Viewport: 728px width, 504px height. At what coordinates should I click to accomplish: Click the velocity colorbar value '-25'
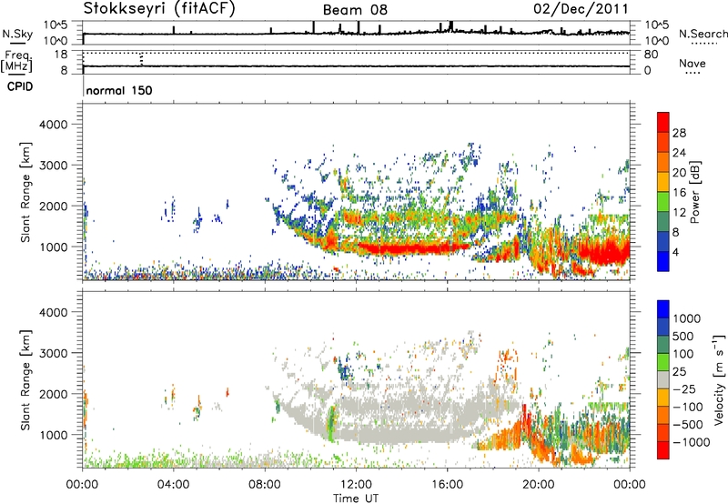(685, 389)
